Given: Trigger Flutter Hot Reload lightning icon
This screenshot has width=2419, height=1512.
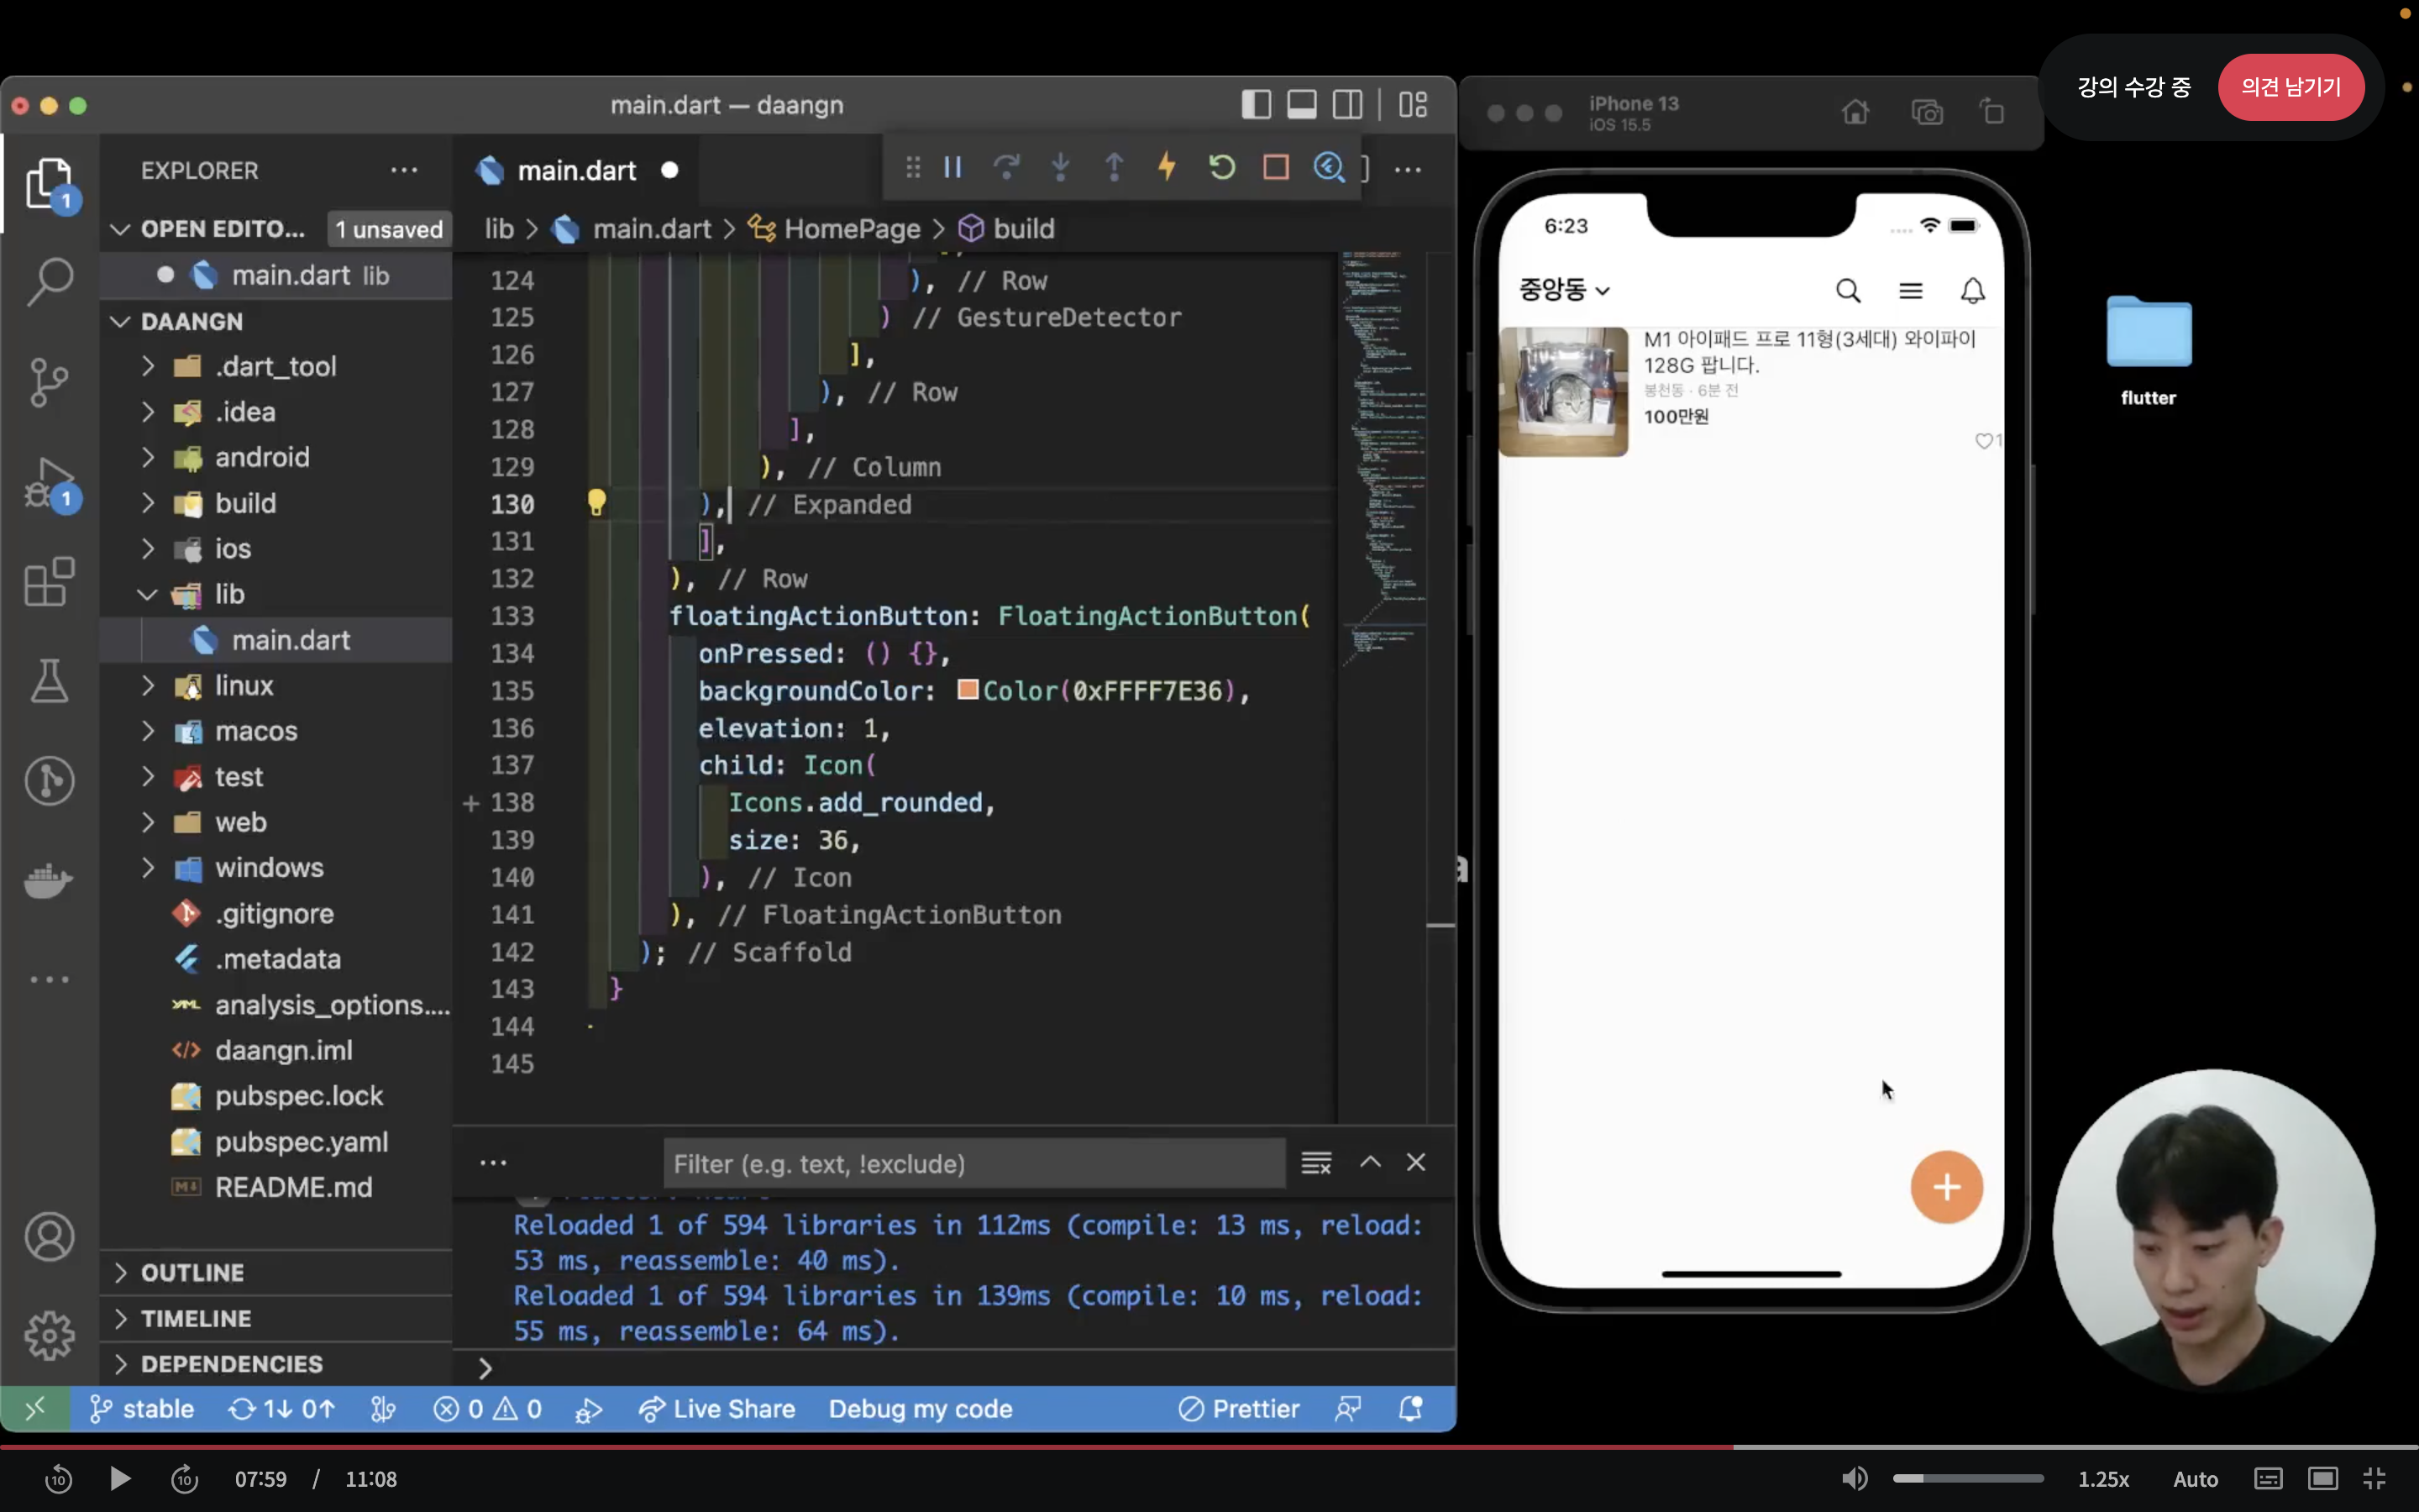Looking at the screenshot, I should coord(1167,167).
